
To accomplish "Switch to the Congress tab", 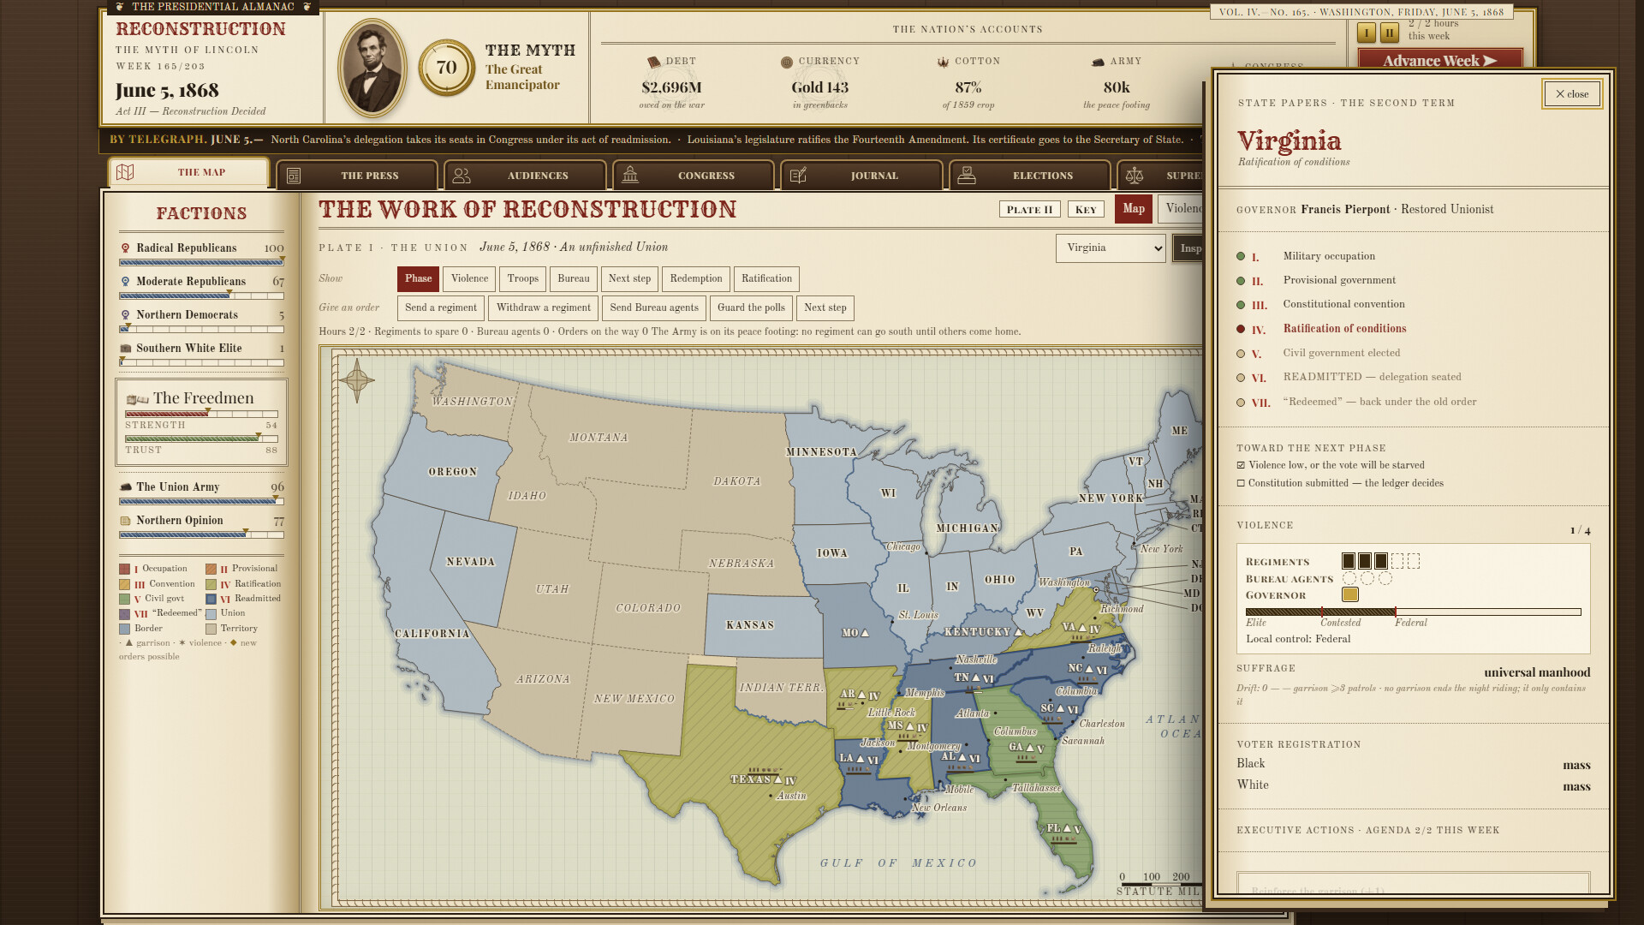I will (x=694, y=176).
